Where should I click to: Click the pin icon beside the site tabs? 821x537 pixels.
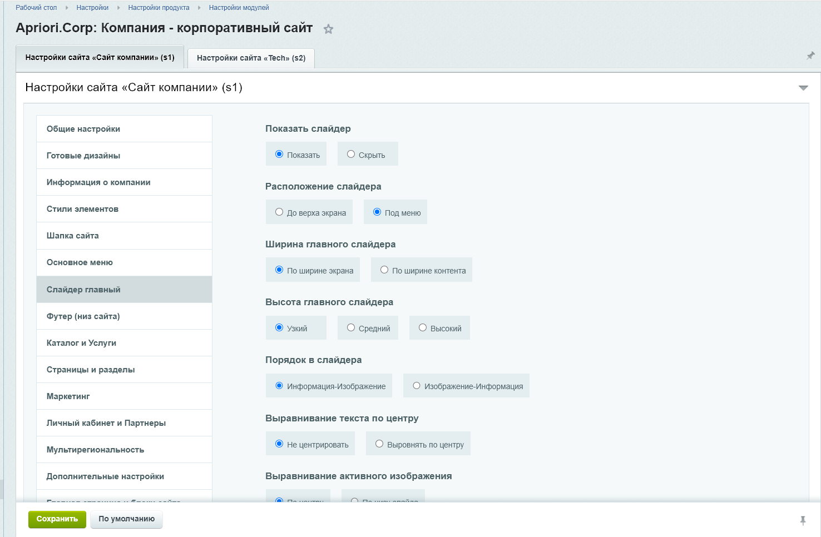coord(810,56)
